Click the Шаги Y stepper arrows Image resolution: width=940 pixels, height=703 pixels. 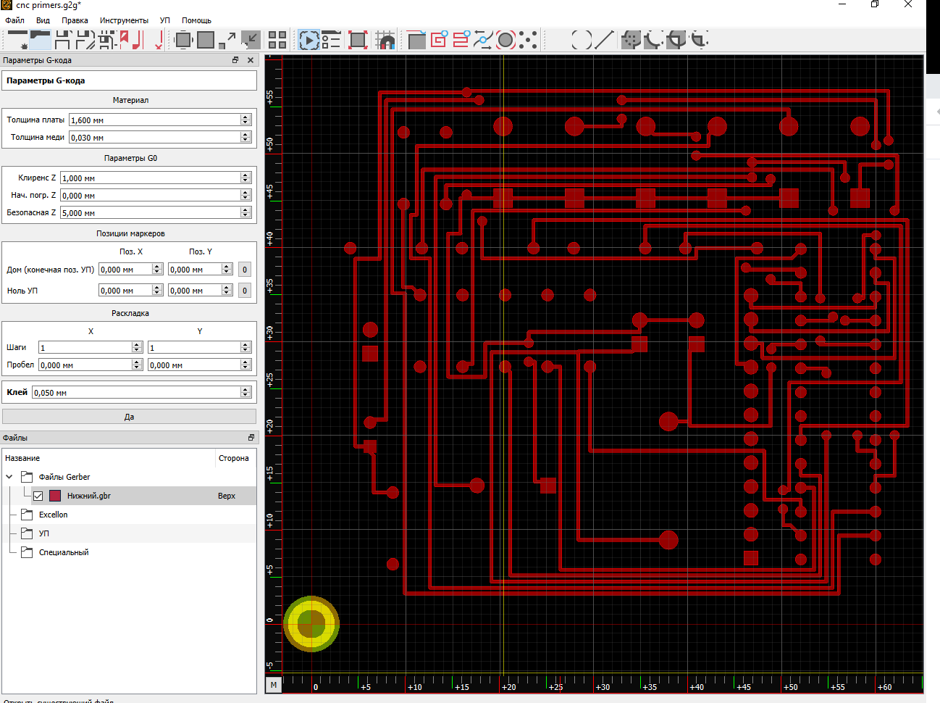[246, 348]
